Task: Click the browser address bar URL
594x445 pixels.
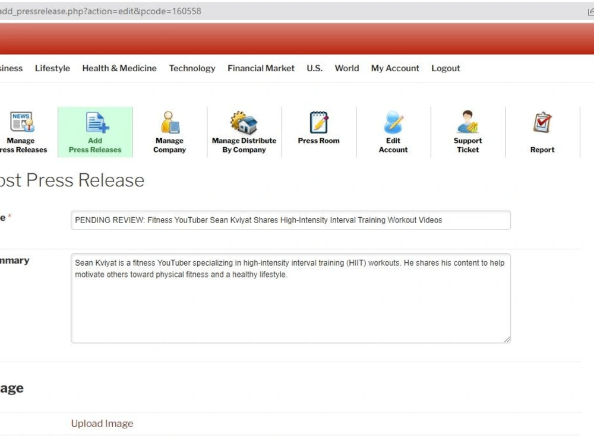Action: tap(100, 11)
